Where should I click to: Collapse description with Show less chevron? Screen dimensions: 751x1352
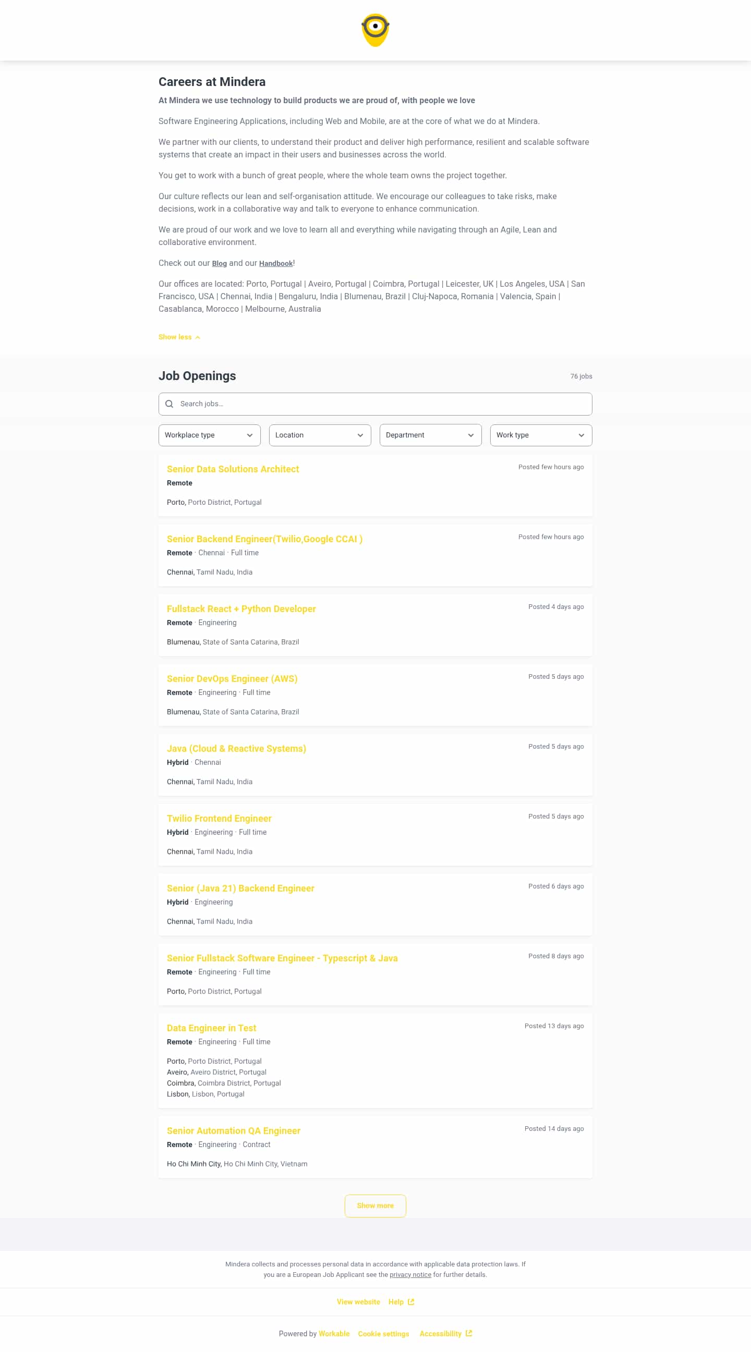(179, 337)
